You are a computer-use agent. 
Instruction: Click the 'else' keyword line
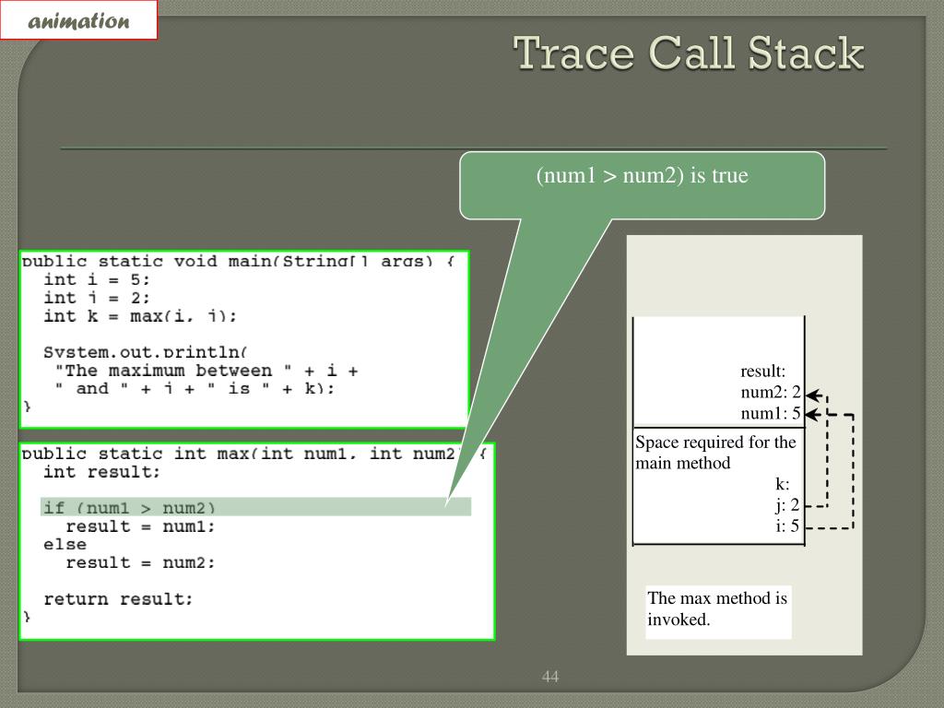click(x=65, y=544)
